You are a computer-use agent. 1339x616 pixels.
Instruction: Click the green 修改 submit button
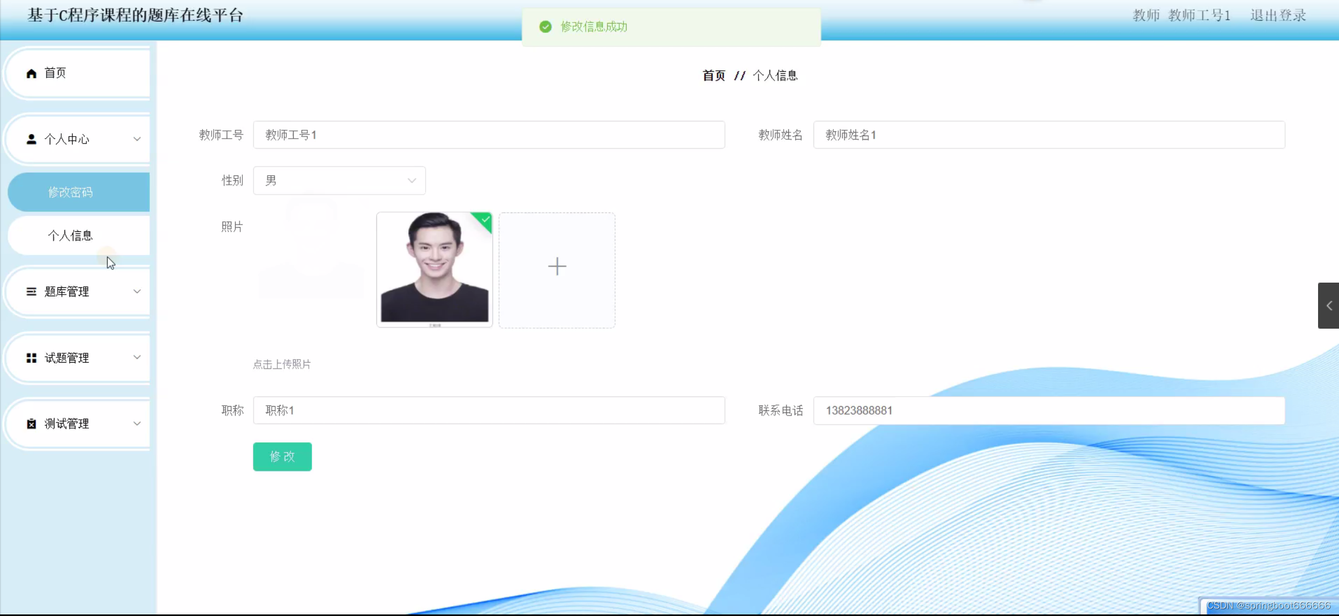tap(282, 456)
